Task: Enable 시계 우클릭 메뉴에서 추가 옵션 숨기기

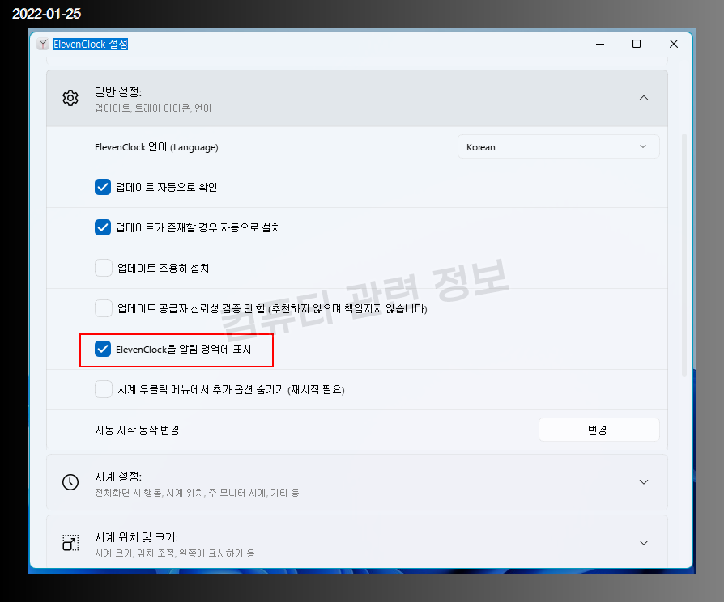Action: coord(104,389)
